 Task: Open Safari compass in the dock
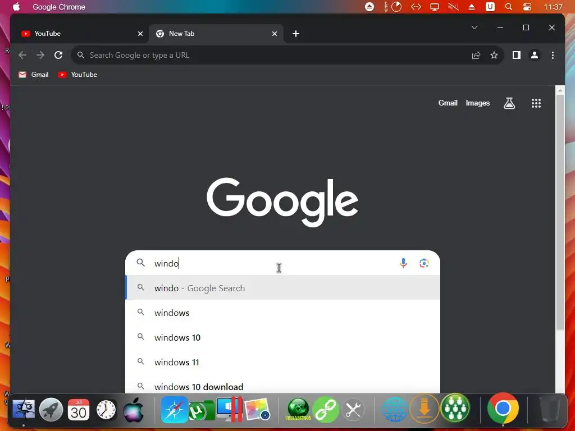coord(174,409)
